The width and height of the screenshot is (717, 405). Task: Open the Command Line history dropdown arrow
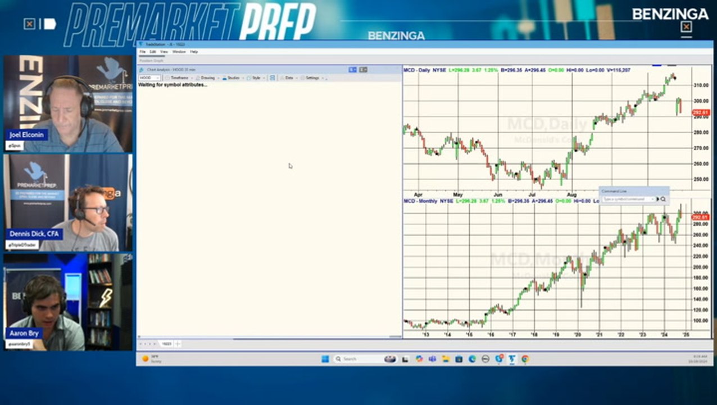653,199
